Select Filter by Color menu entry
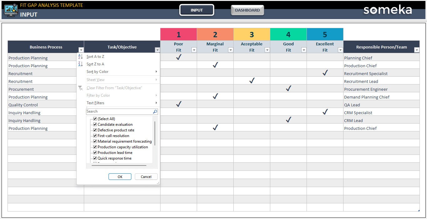This screenshot has height=219, width=427. pyautogui.click(x=118, y=95)
